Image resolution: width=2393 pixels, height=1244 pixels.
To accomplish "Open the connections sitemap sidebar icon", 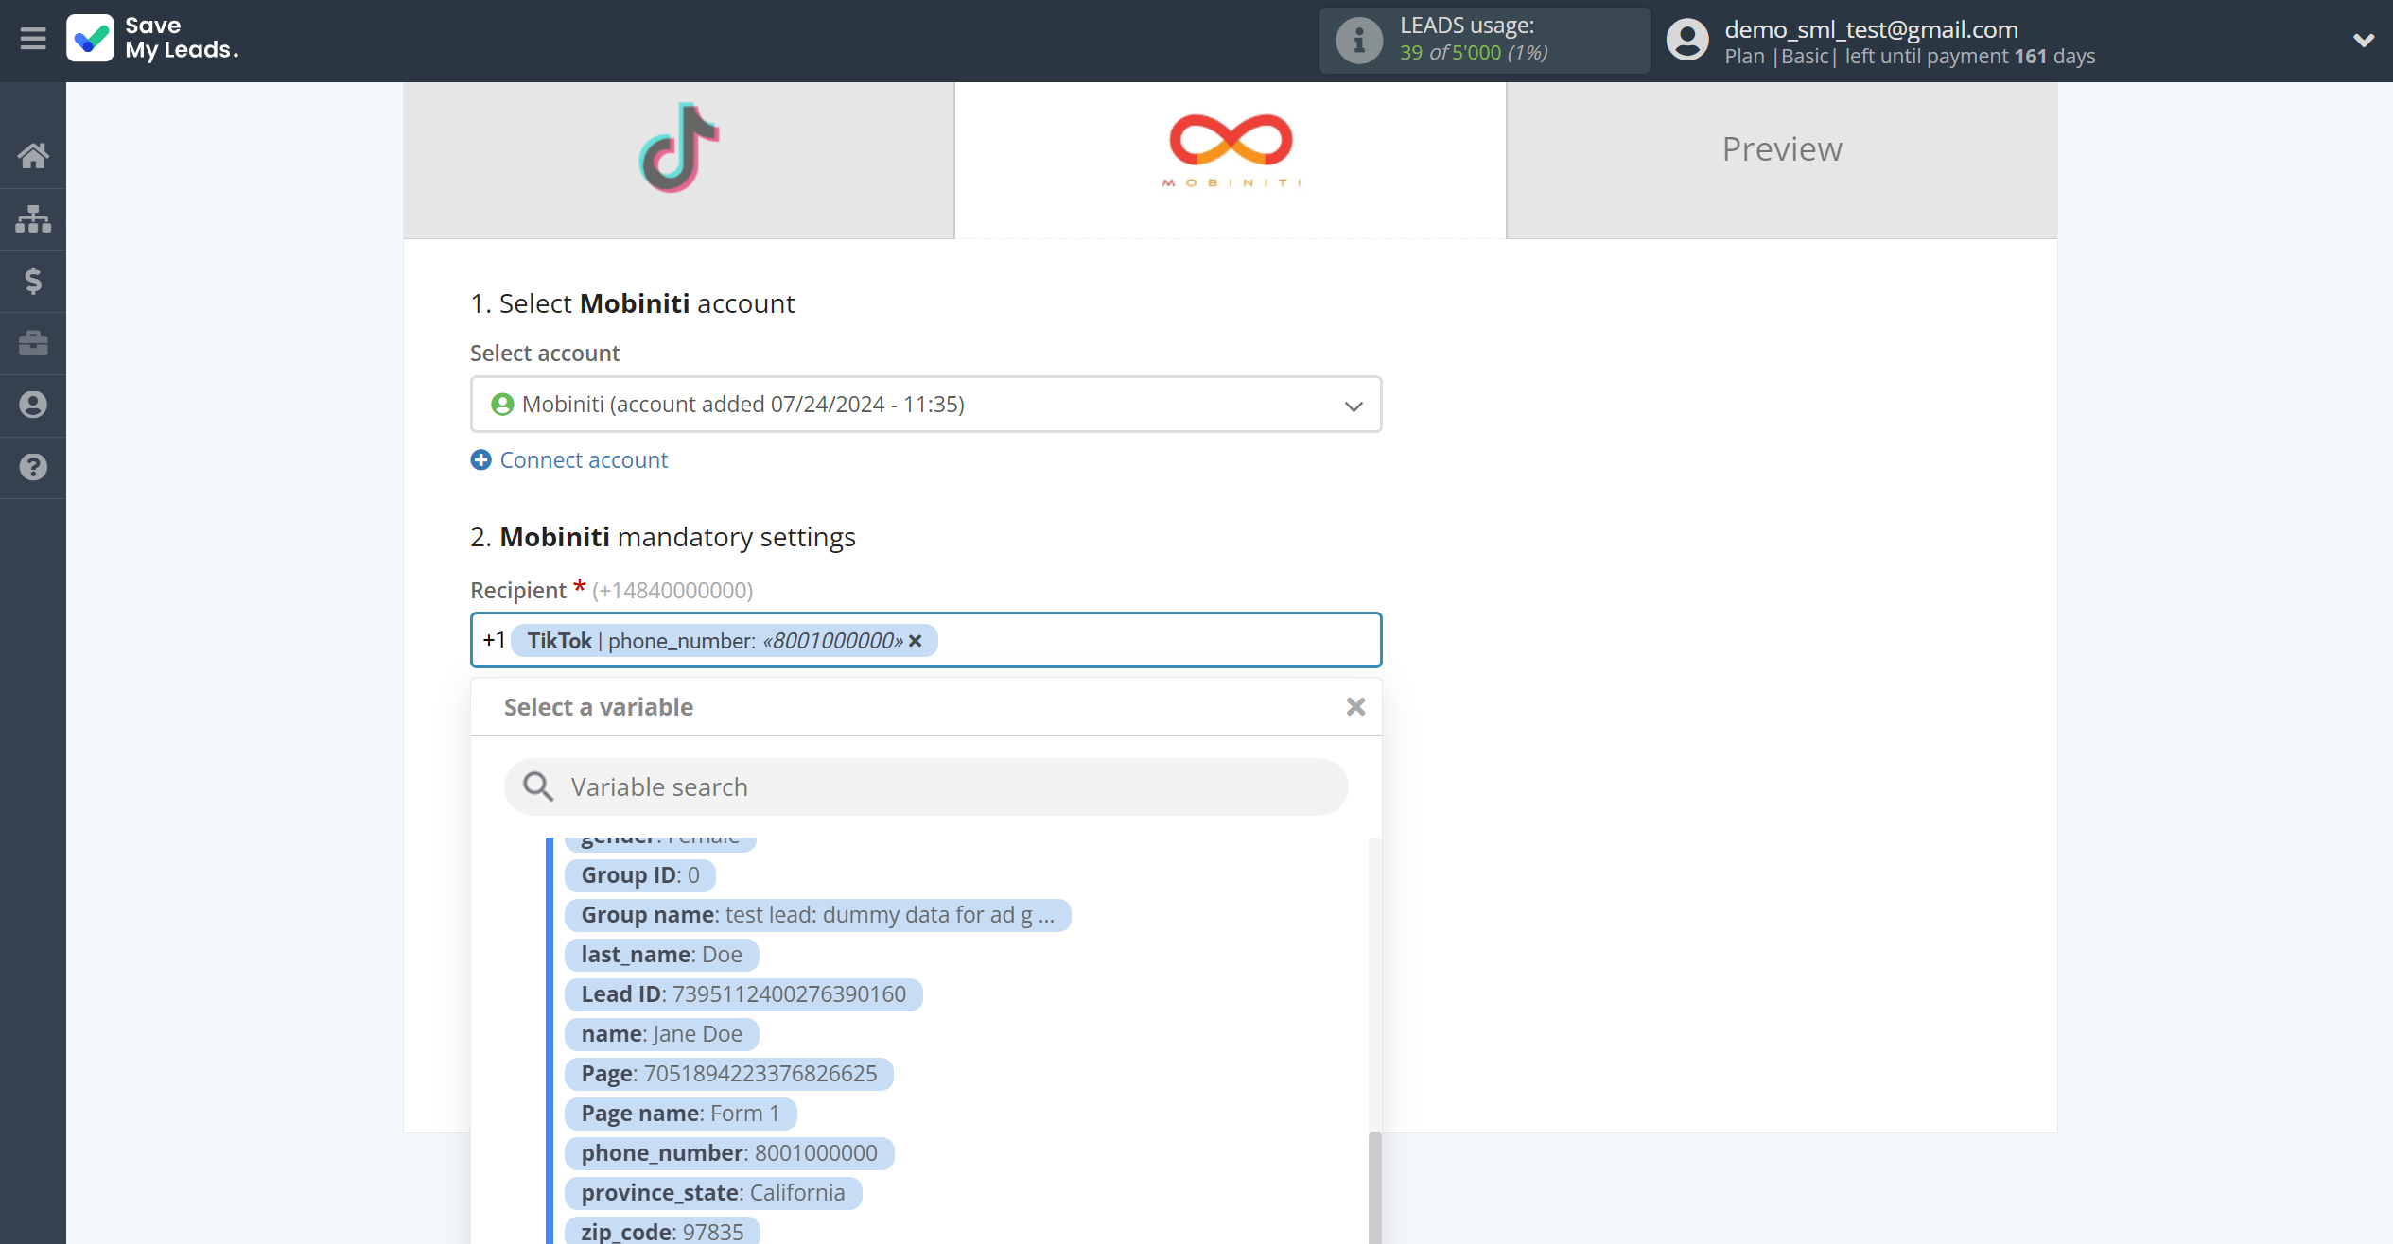I will (33, 218).
